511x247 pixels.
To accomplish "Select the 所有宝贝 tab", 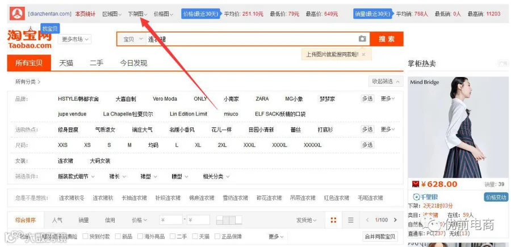I will (29, 63).
